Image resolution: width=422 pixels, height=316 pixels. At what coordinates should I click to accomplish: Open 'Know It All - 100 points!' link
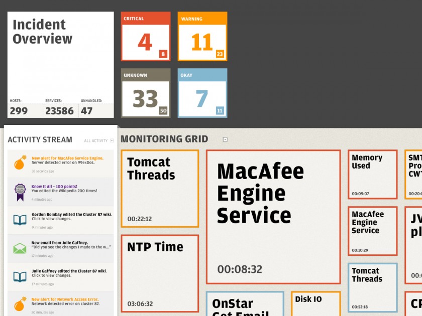click(54, 187)
